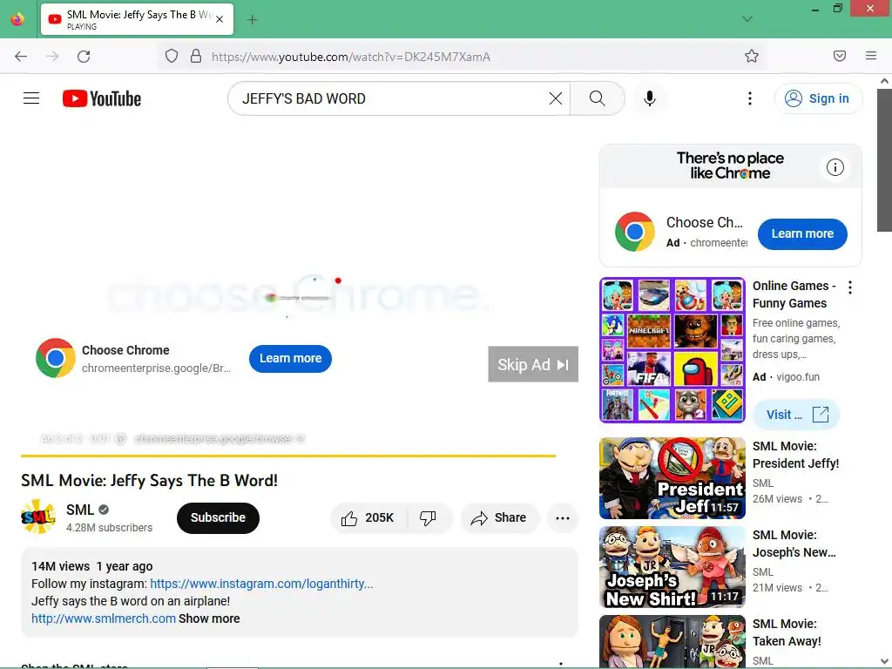
Task: Click the Sign in button
Action: pyautogui.click(x=818, y=98)
